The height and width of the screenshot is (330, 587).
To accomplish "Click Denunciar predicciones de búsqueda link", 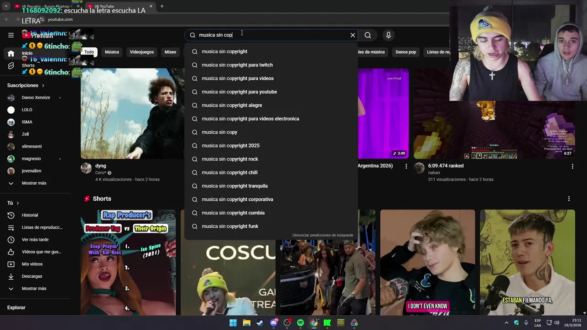I will [322, 235].
